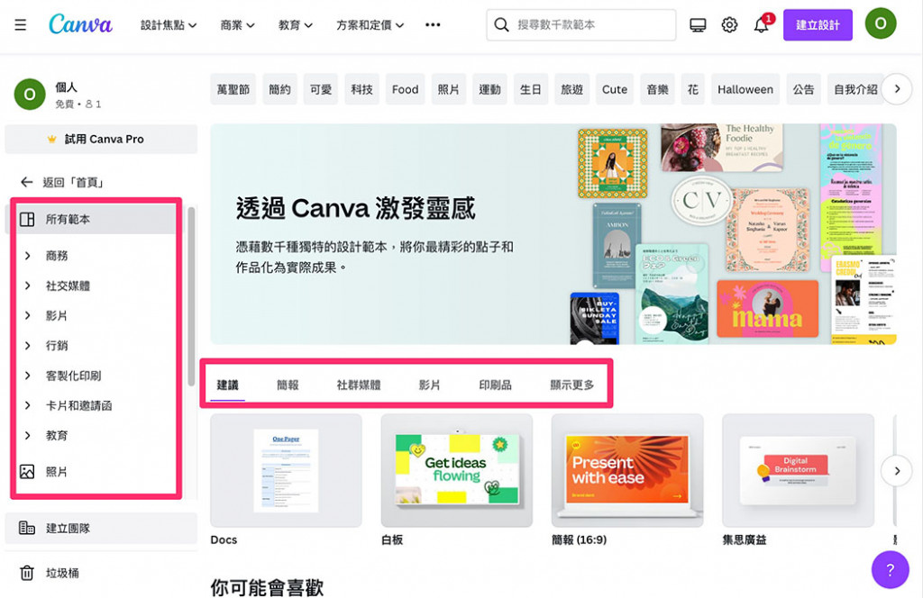Show more category chips with right arrow
Viewport: 923px width, 598px height.
click(897, 89)
